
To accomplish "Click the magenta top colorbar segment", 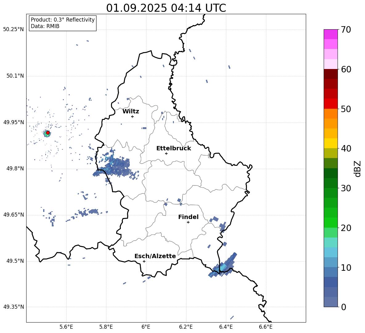I will coord(331,35).
